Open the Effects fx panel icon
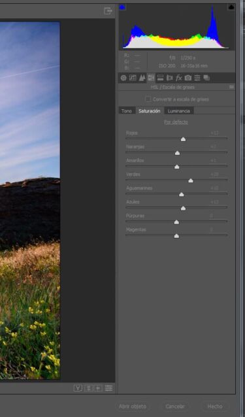This screenshot has width=245, height=417. [179, 78]
